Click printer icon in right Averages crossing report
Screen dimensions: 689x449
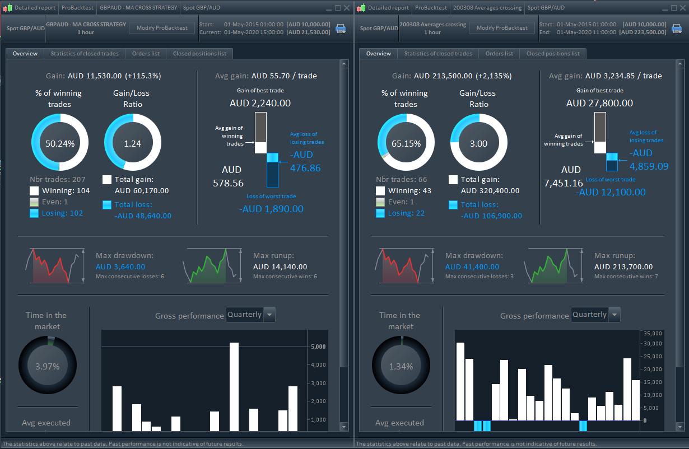click(677, 29)
